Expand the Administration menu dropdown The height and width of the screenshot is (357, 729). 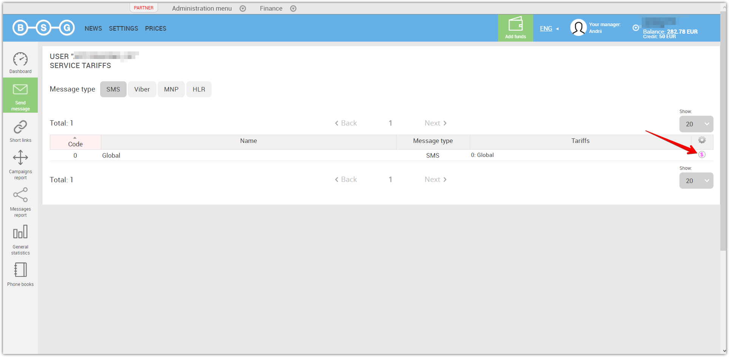coord(209,8)
